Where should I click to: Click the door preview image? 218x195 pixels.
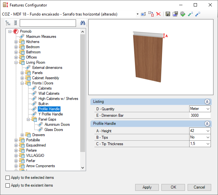tap(151, 57)
